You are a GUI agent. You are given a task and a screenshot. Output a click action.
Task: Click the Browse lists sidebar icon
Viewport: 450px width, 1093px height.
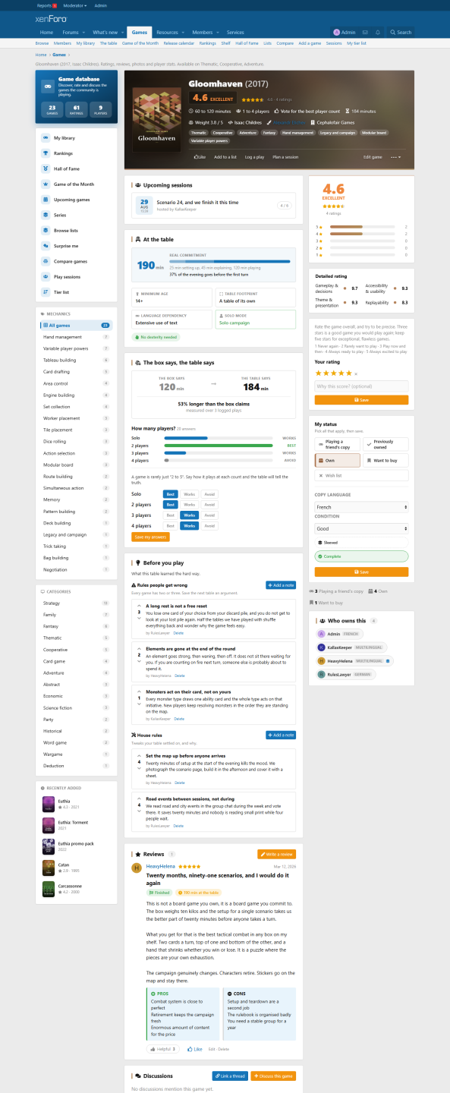click(x=46, y=230)
